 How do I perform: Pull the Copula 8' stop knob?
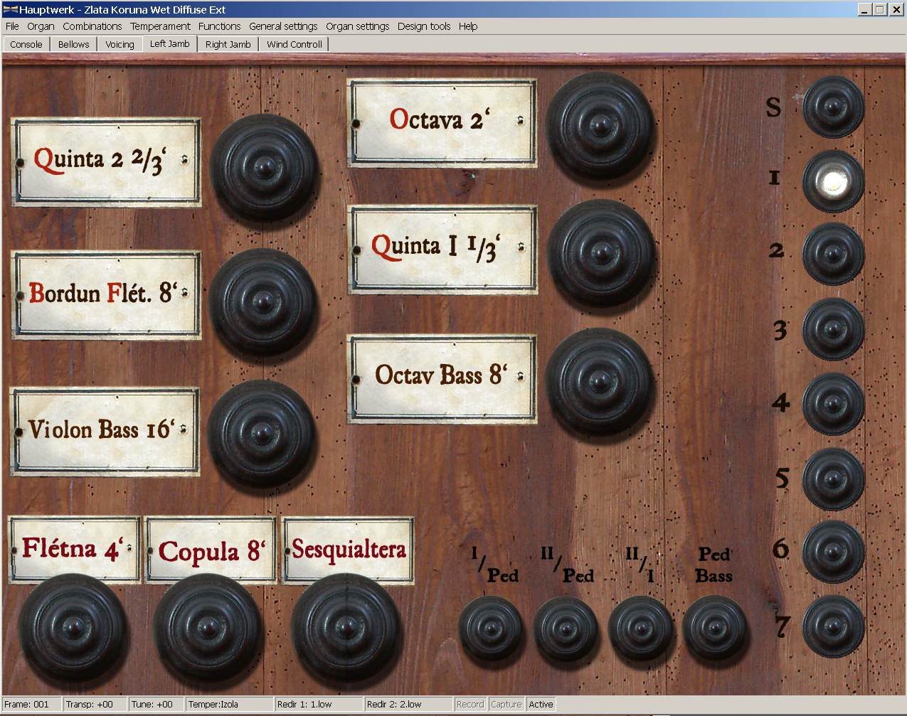208,628
